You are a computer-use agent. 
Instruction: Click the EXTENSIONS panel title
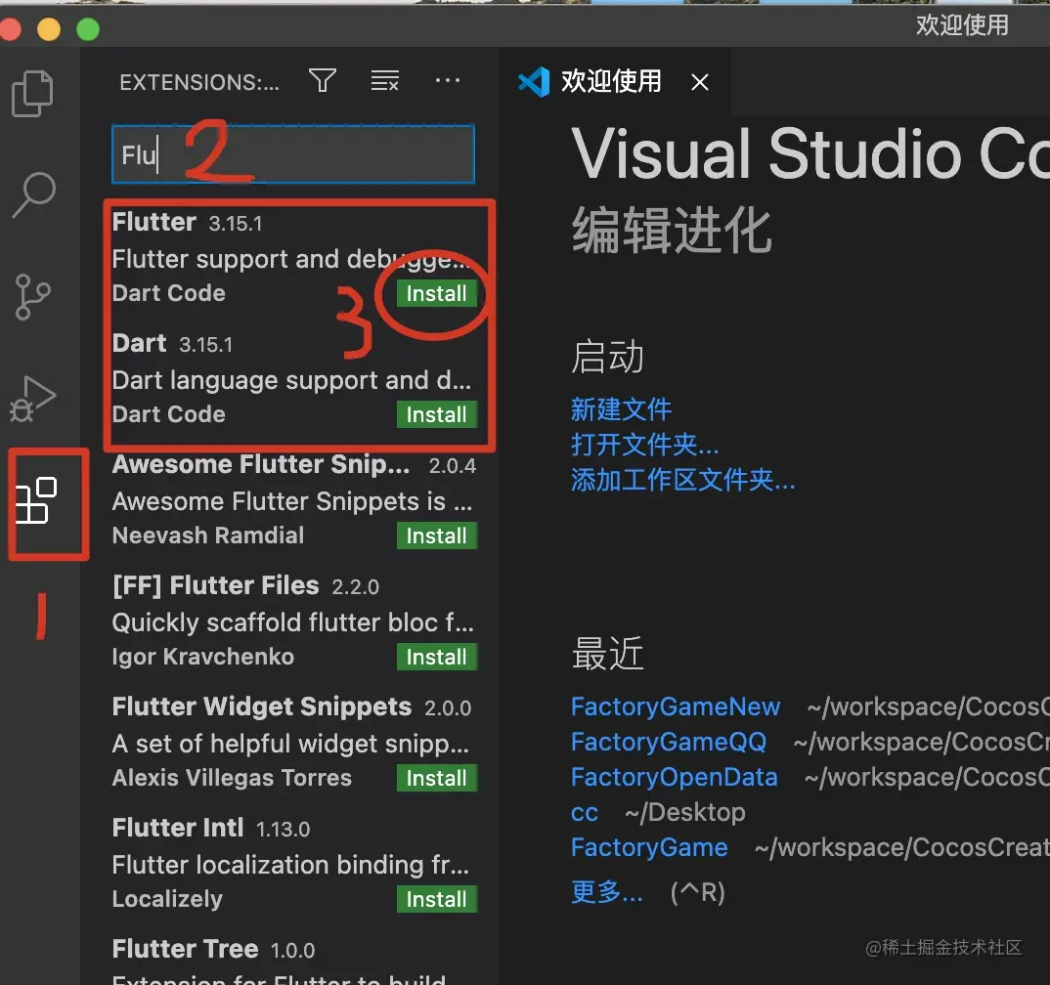(198, 82)
